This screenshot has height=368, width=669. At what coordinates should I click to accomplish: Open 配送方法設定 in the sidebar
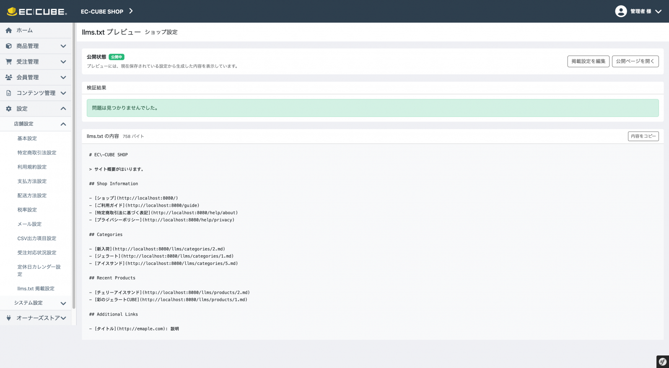tap(32, 195)
